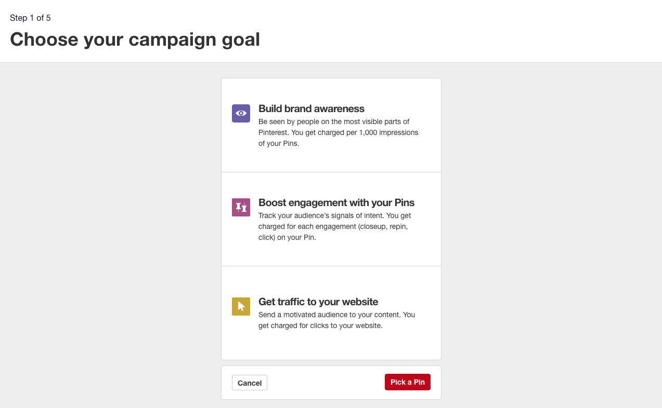Click 'Be seen by people' description line
This screenshot has height=408, width=662.
pyautogui.click(x=334, y=121)
